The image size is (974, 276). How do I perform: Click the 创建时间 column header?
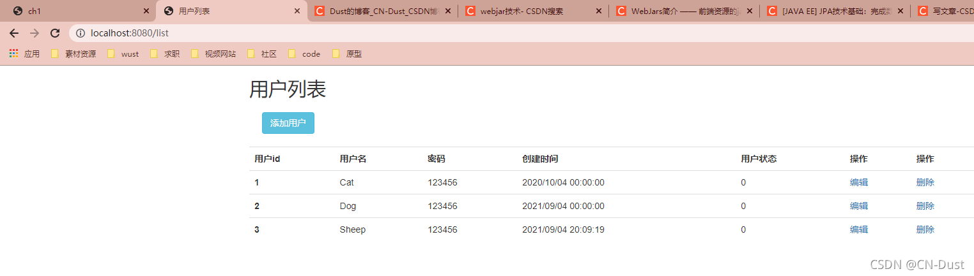(x=540, y=159)
